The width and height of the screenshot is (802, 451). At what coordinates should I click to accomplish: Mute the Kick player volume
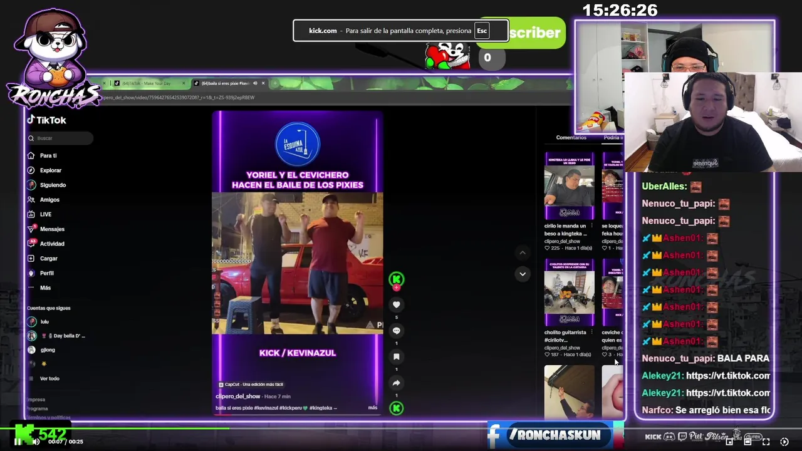[x=36, y=442]
